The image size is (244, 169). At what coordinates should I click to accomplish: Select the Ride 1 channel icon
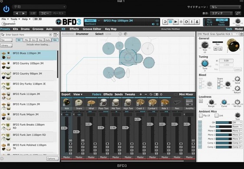tap(165, 102)
